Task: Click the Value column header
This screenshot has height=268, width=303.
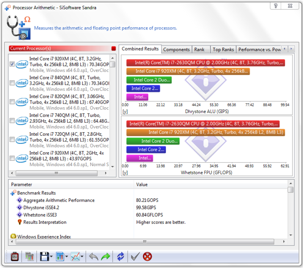Action: click(x=211, y=184)
